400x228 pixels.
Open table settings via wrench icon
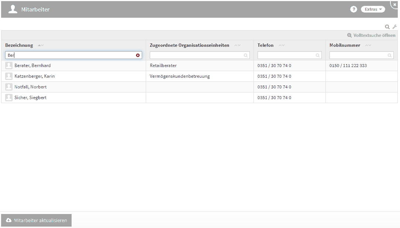point(394,27)
